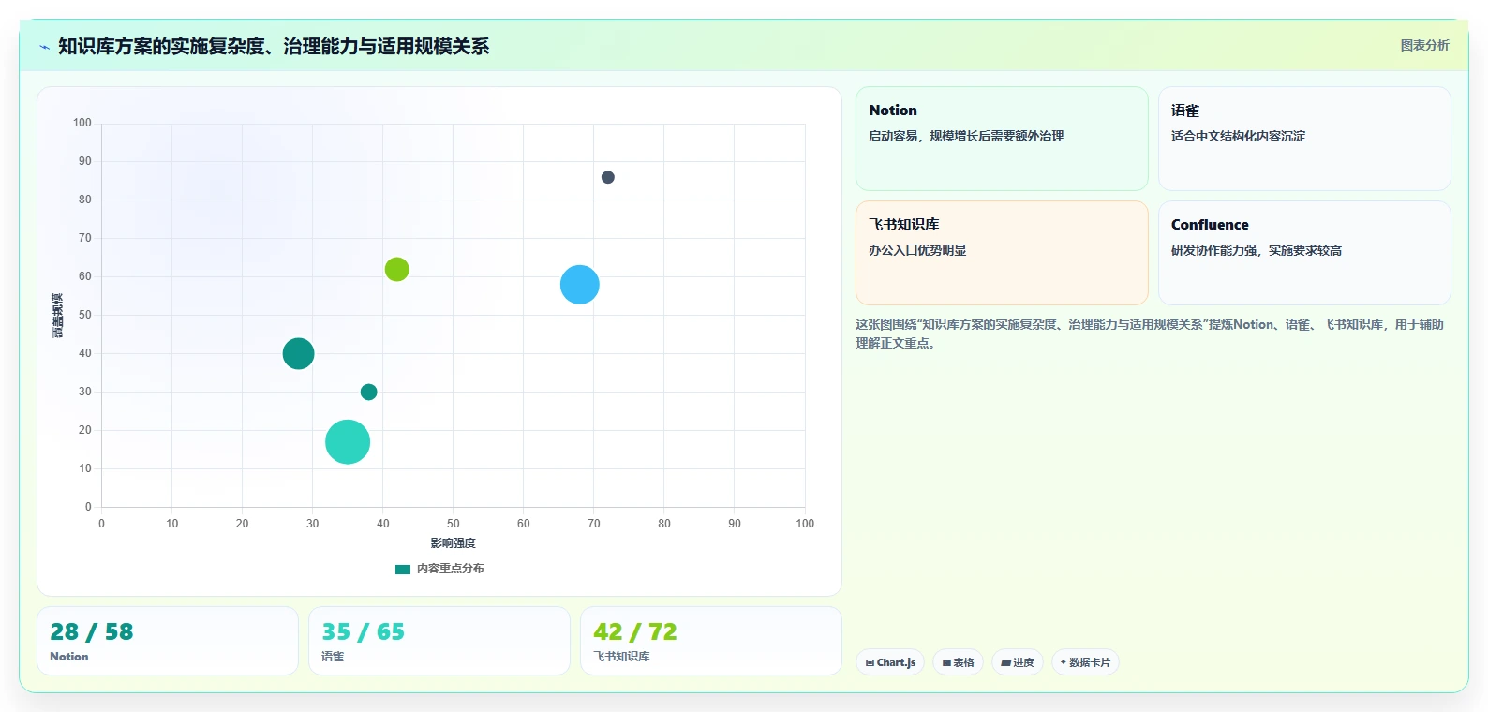1488x712 pixels.
Task: Click the lime green bubble on chart
Action: pos(397,270)
